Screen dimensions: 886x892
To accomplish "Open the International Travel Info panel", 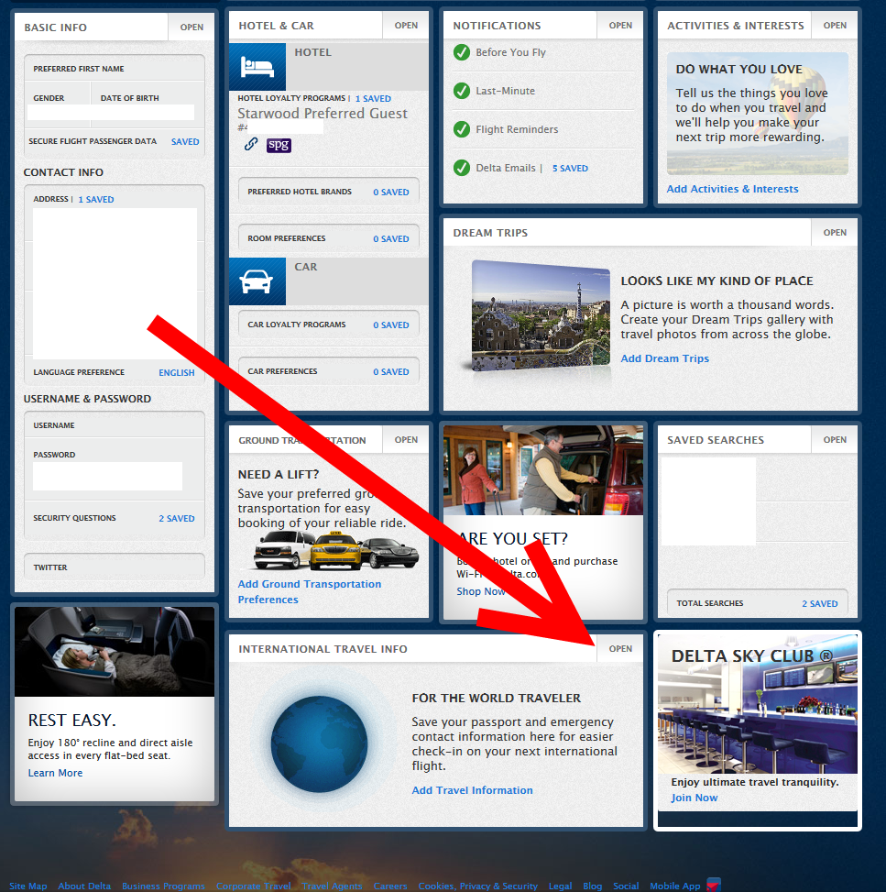I will click(620, 648).
